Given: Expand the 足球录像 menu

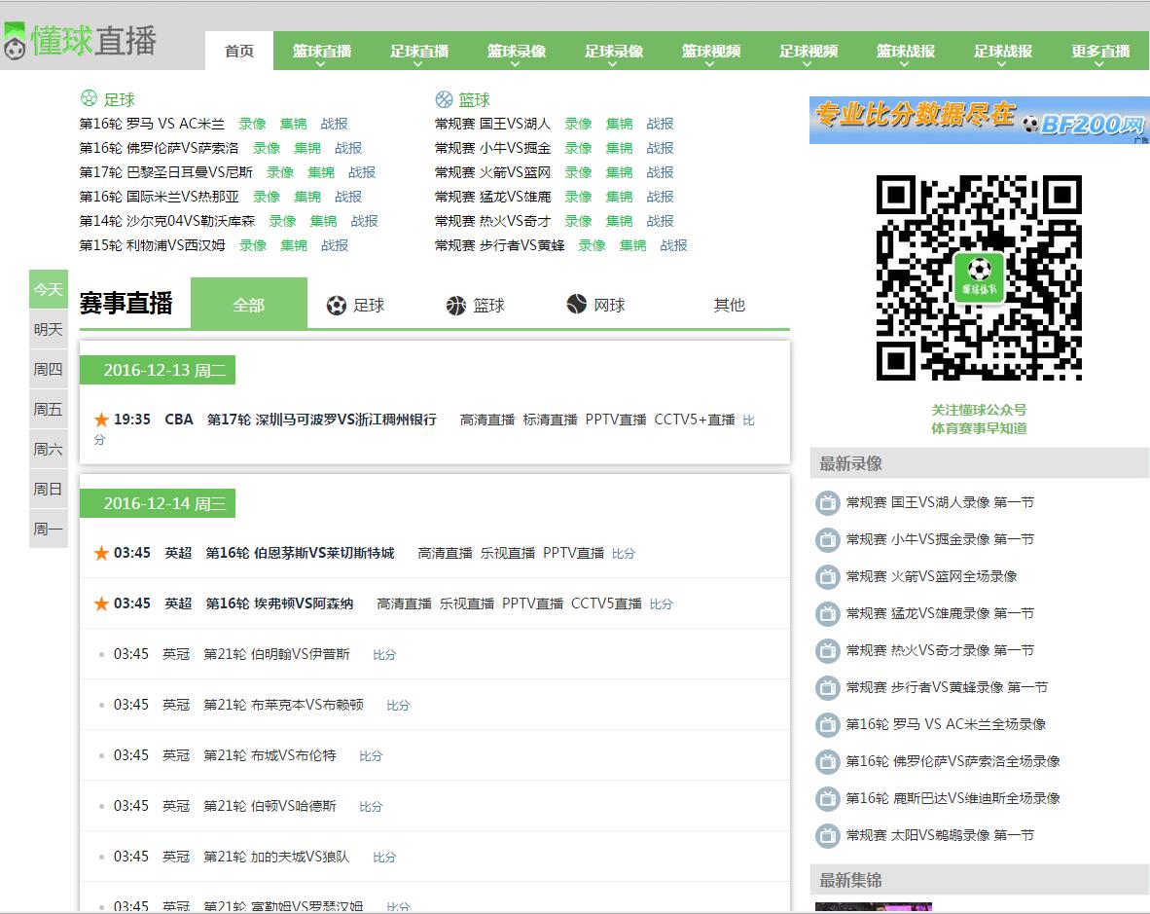Looking at the screenshot, I should [x=614, y=52].
